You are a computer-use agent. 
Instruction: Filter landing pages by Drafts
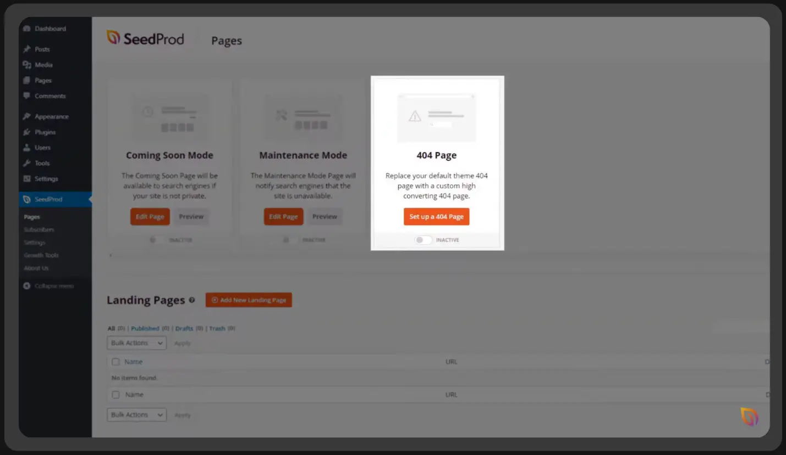[184, 328]
